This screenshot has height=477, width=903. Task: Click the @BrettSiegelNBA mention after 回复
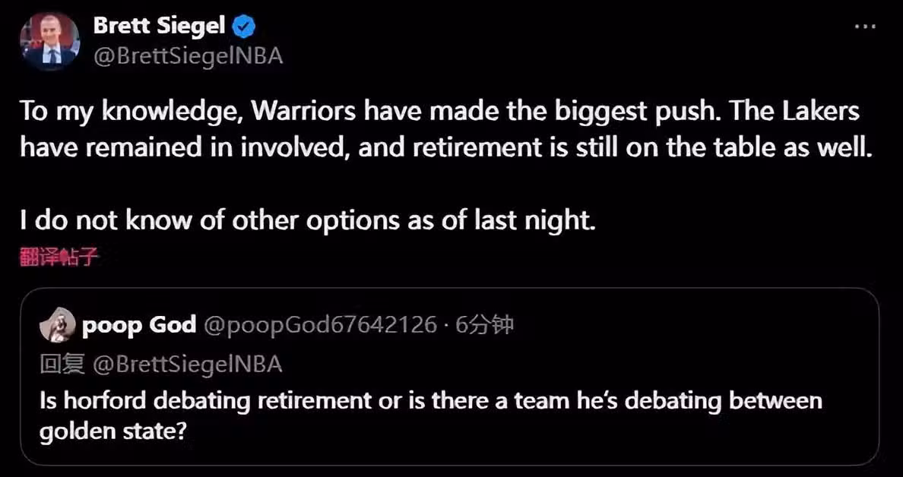(x=187, y=365)
